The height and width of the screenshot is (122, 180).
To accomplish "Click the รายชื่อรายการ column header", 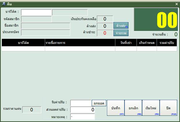I will click(80, 43).
